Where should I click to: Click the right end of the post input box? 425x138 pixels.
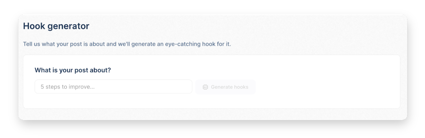[x=186, y=87]
